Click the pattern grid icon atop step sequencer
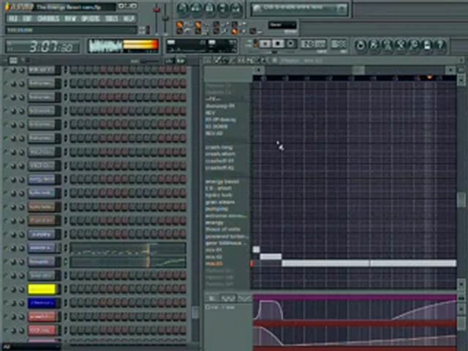This screenshot has height=351, width=468. (13, 60)
